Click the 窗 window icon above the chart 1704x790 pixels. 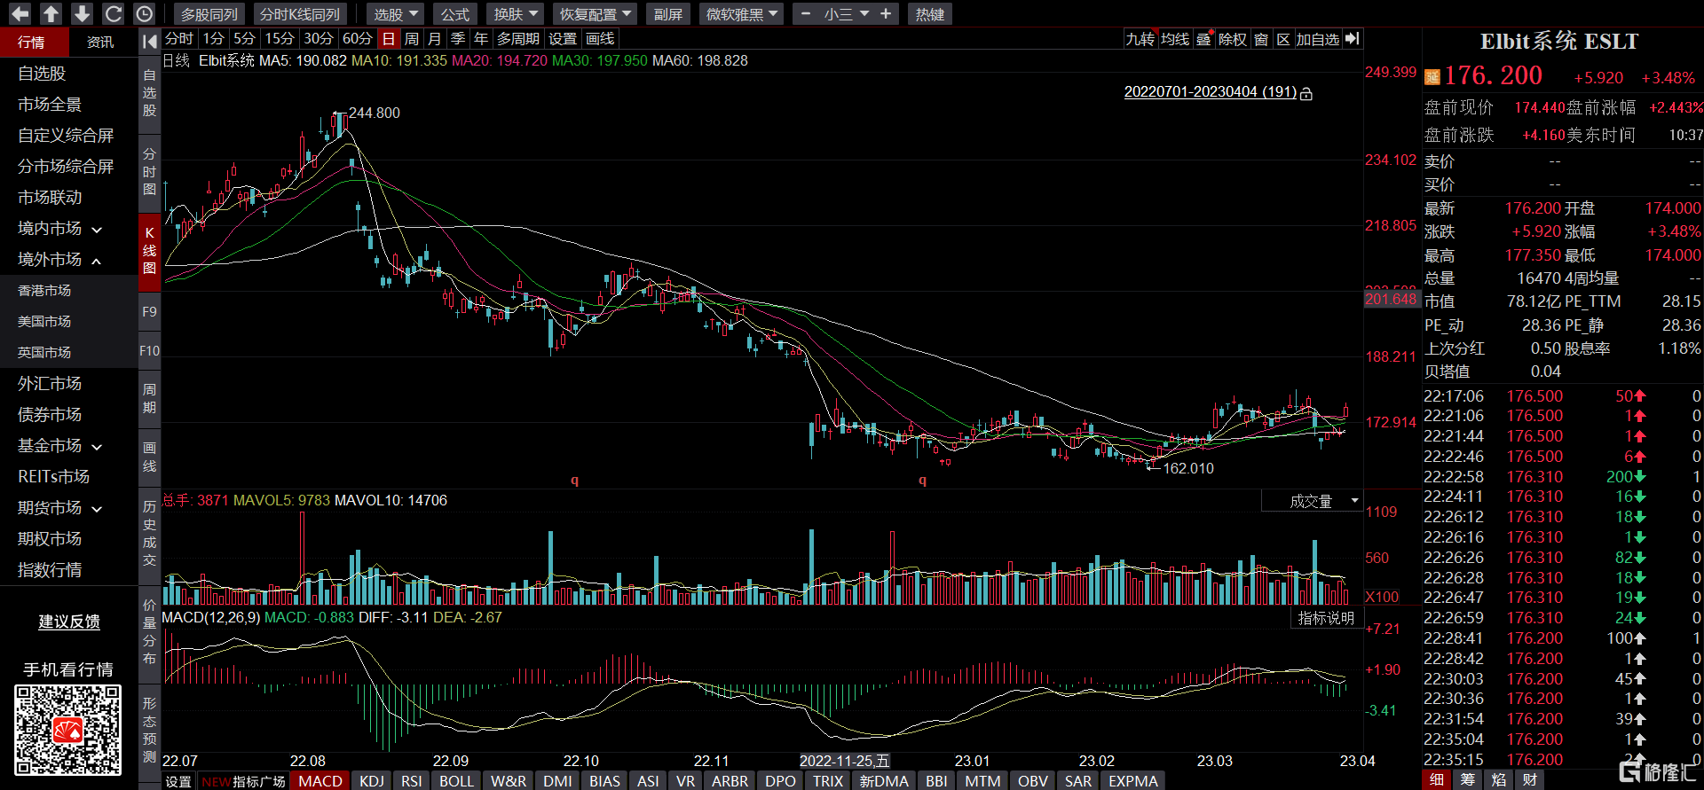1261,39
